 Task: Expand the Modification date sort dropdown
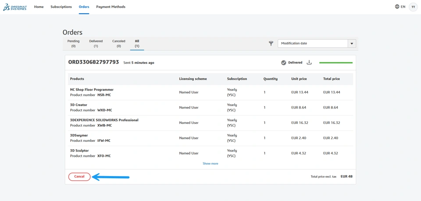coord(313,43)
